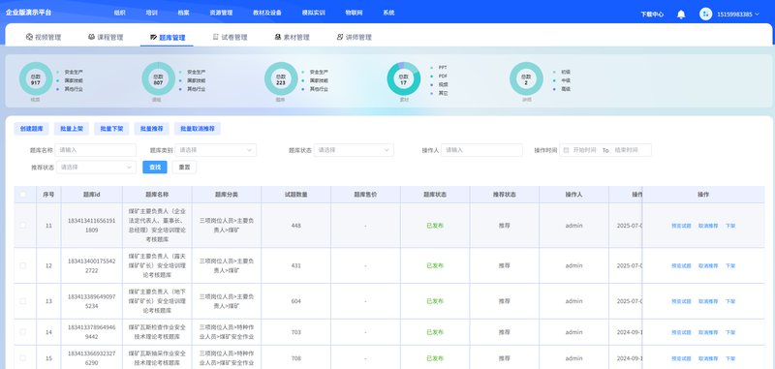Click the 开始时间 date field

point(585,150)
